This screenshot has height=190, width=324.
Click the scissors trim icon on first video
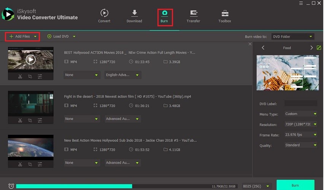20,77
